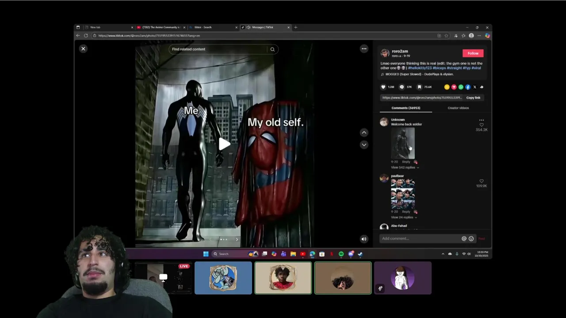Like the post with the heart icon
This screenshot has height=318, width=566.
(x=383, y=87)
